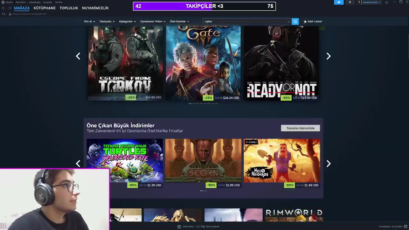Open the Ready or Not capsule

click(281, 63)
